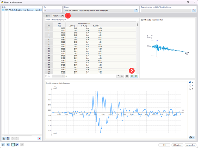Click the az value -0.02 in row 14
198x148 pixels.
coord(96,58)
